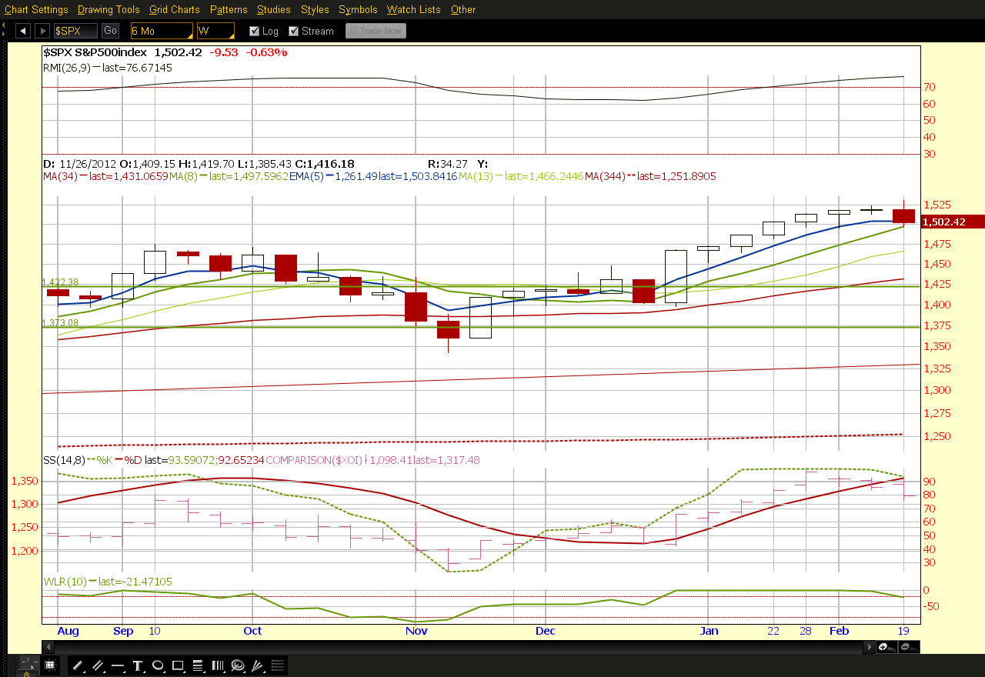The height and width of the screenshot is (677, 985).
Task: Click the Jan label on time axis
Action: point(709,631)
